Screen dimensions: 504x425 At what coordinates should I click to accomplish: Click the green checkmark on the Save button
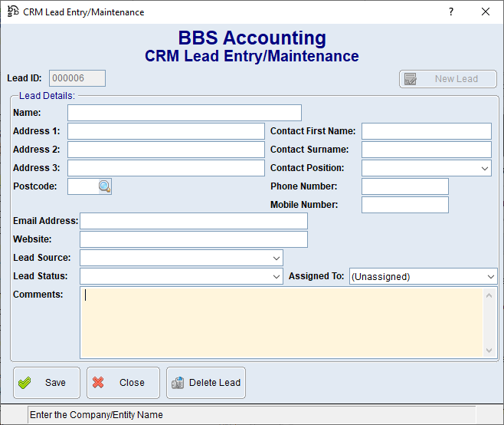(x=25, y=383)
